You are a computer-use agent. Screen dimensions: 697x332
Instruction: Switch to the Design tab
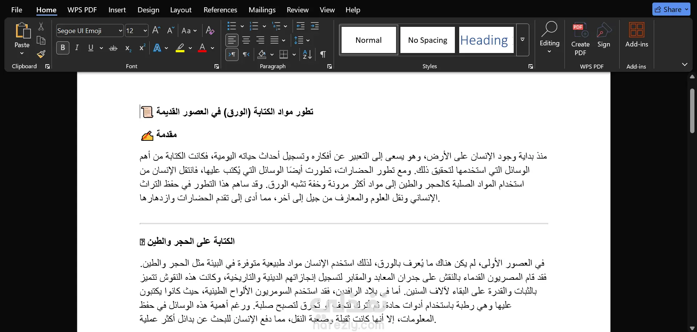148,10
